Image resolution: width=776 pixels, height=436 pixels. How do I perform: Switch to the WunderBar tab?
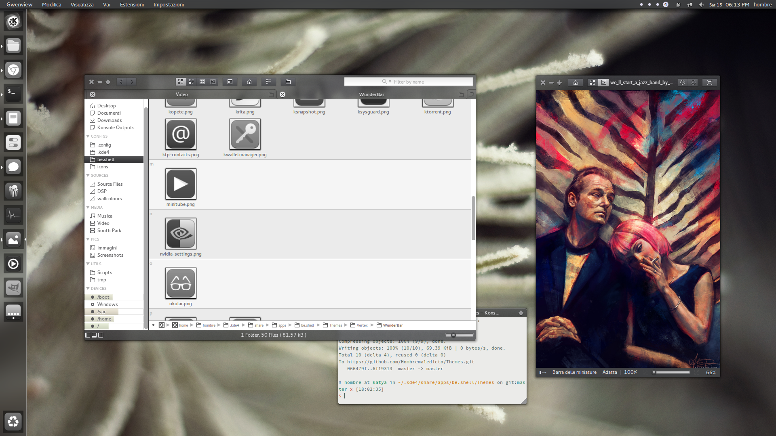[371, 94]
